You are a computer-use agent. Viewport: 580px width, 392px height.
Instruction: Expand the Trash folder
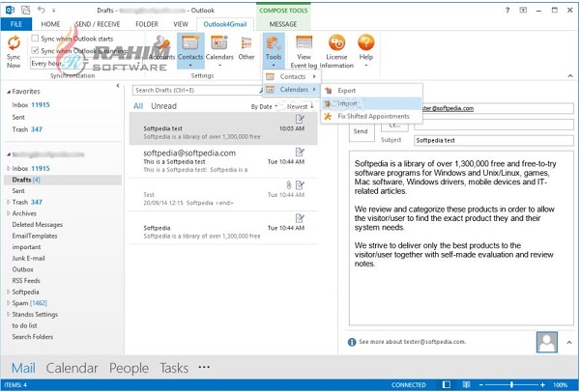tap(8, 202)
